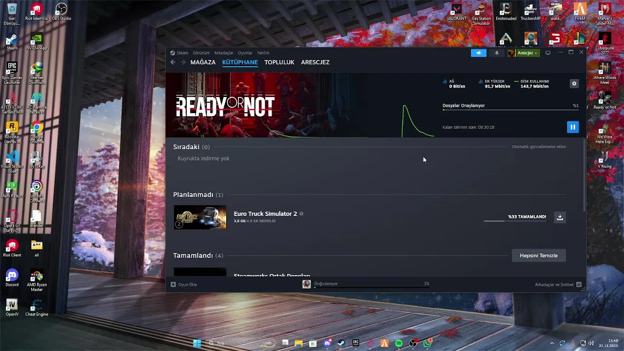
Task: Open NVIDIA App desktop icon
Action: tap(37, 41)
